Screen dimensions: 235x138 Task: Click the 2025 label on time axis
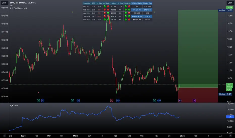click(x=182, y=135)
